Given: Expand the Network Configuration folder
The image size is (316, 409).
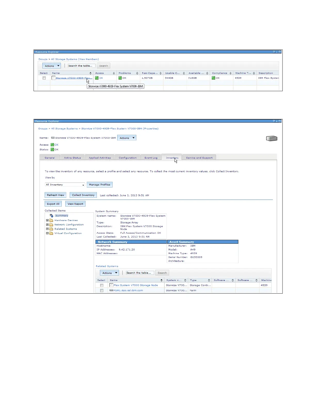Looking at the screenshot, I should 47,225.
